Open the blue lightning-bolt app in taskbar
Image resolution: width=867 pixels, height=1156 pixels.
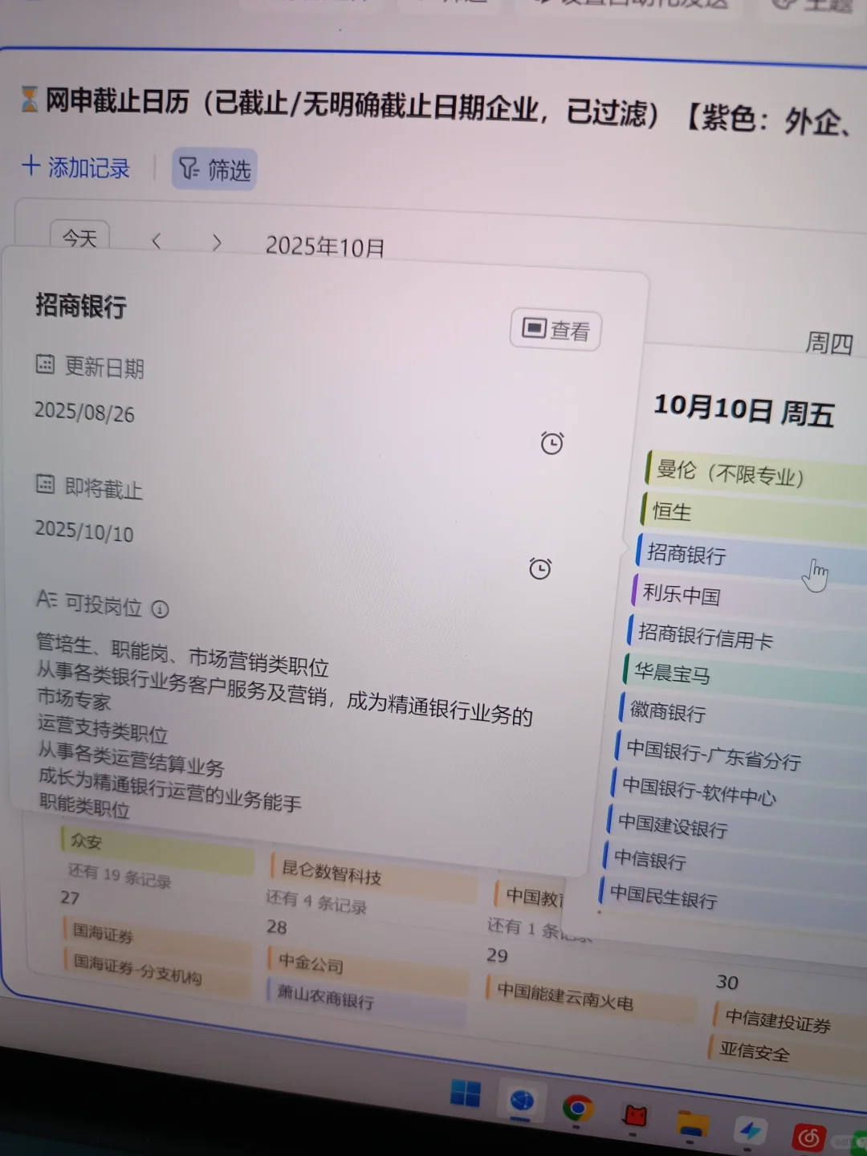tap(751, 1130)
